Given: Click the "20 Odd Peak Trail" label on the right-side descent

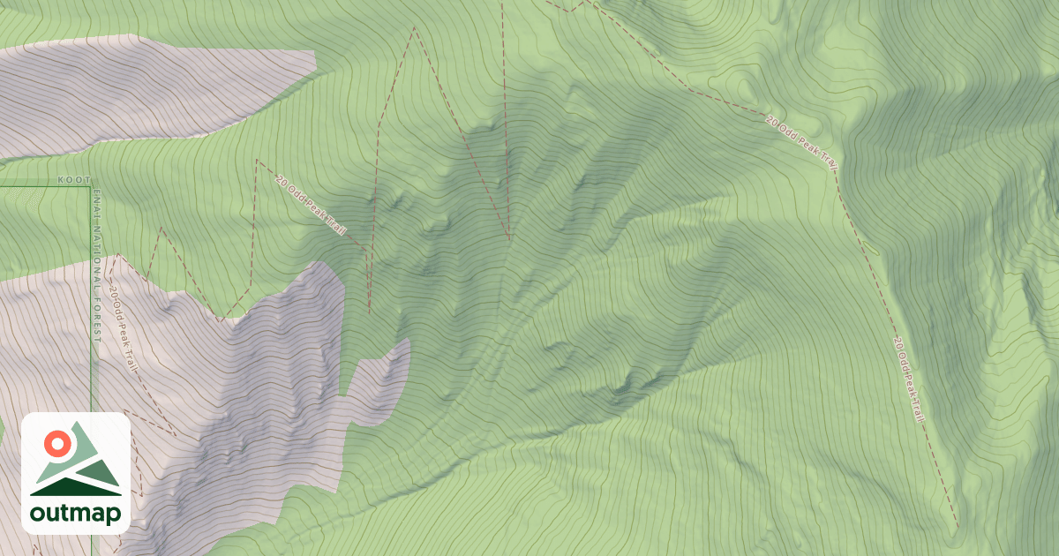Looking at the screenshot, I should [908, 379].
